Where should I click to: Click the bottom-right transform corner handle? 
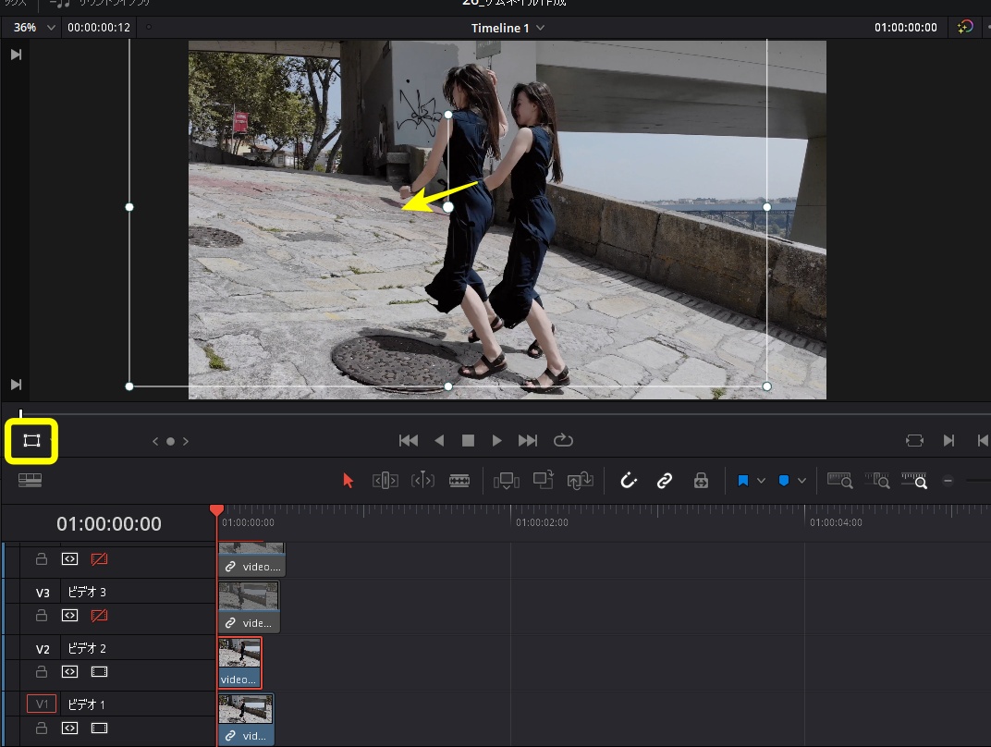tap(766, 386)
